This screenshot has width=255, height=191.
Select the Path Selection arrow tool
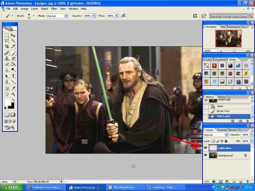tap(7, 76)
